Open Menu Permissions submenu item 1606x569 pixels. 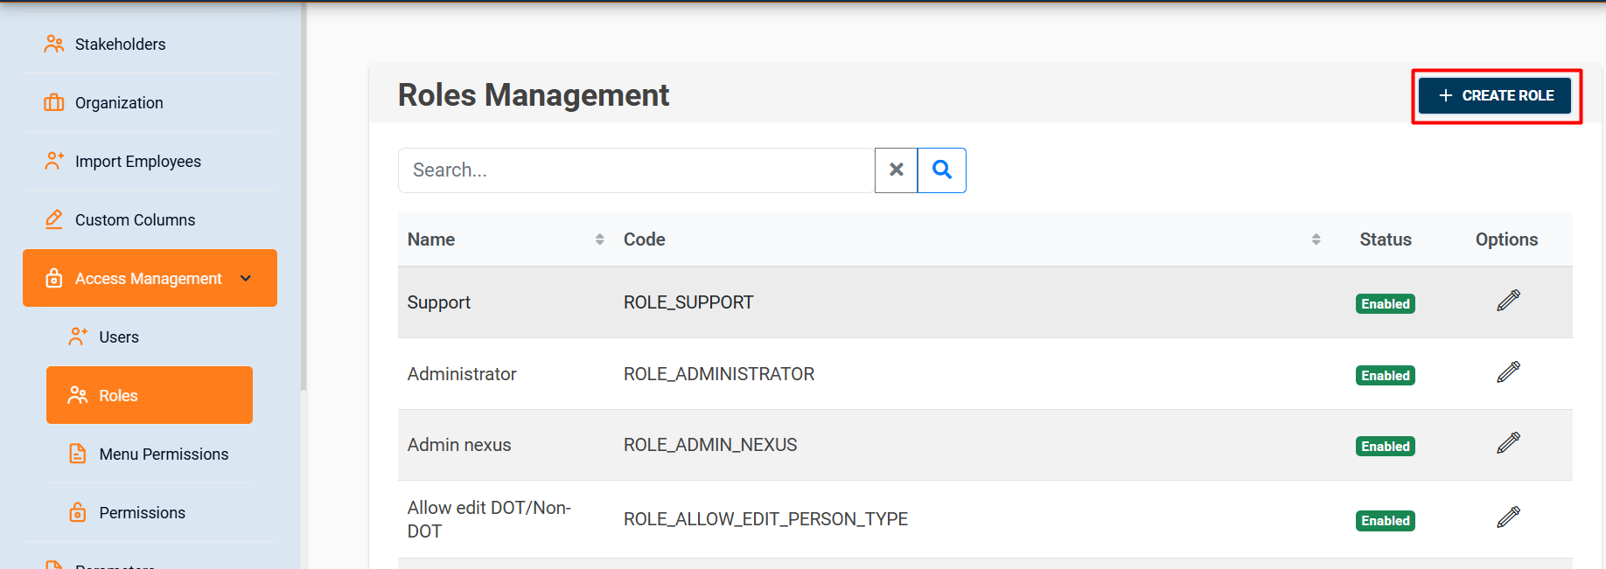coord(164,454)
